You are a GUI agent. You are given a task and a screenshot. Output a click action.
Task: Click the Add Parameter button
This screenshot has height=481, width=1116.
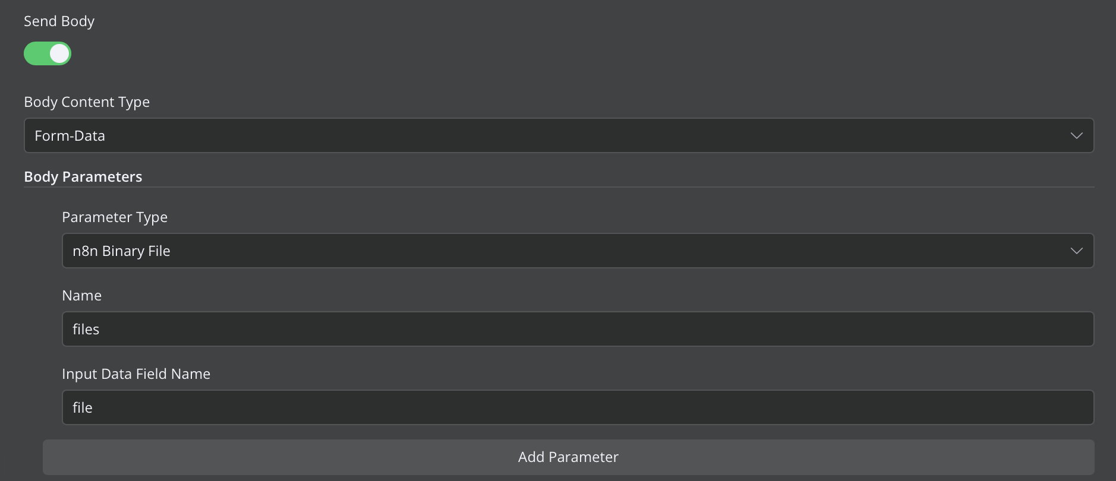point(568,457)
